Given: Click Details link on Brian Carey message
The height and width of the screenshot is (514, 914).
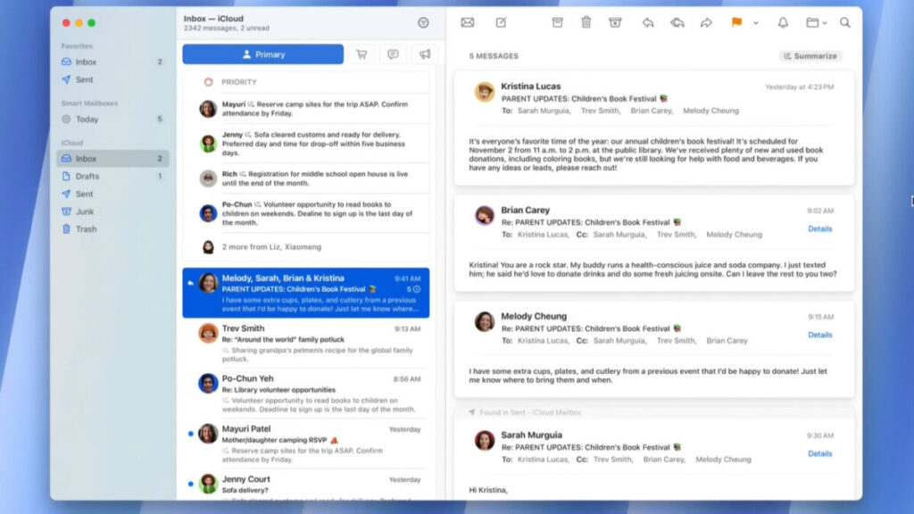Looking at the screenshot, I should pyautogui.click(x=819, y=229).
